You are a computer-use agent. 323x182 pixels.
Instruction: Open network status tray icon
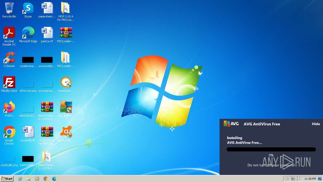[293, 179]
